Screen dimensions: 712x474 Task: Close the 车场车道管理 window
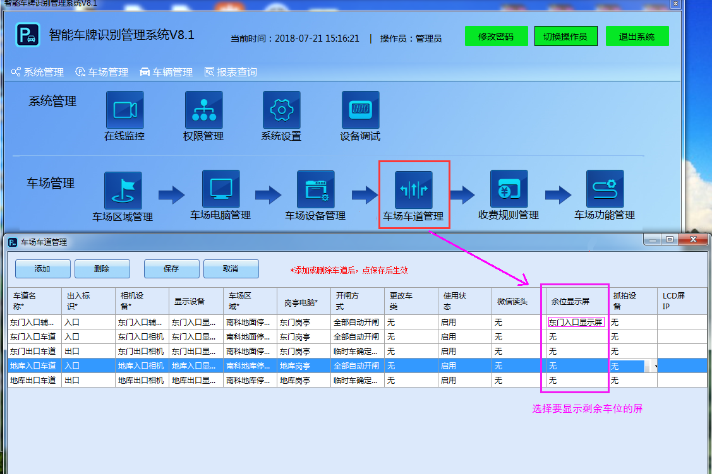click(x=693, y=239)
